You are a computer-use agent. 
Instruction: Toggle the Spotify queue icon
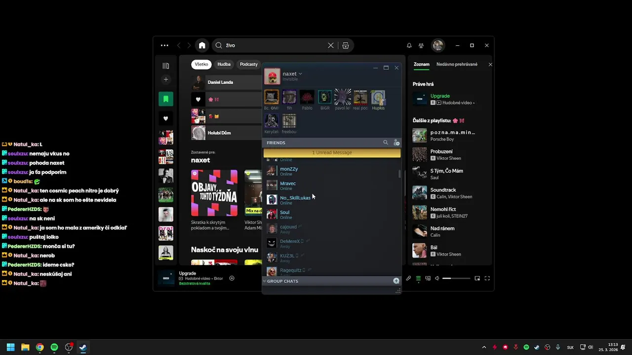coord(418,278)
